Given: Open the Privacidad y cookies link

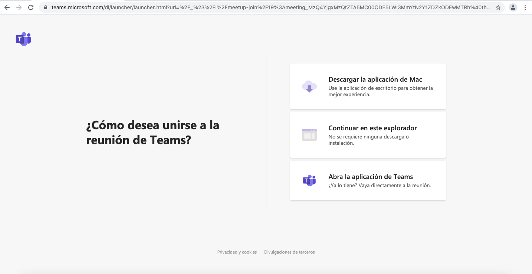Looking at the screenshot, I should (237, 252).
